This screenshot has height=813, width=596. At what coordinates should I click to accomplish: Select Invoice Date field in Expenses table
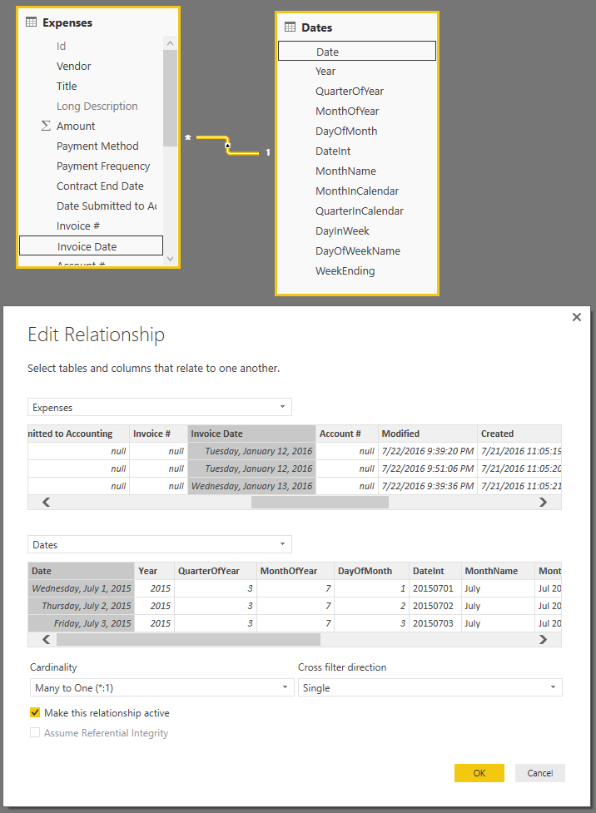pyautogui.click(x=92, y=246)
